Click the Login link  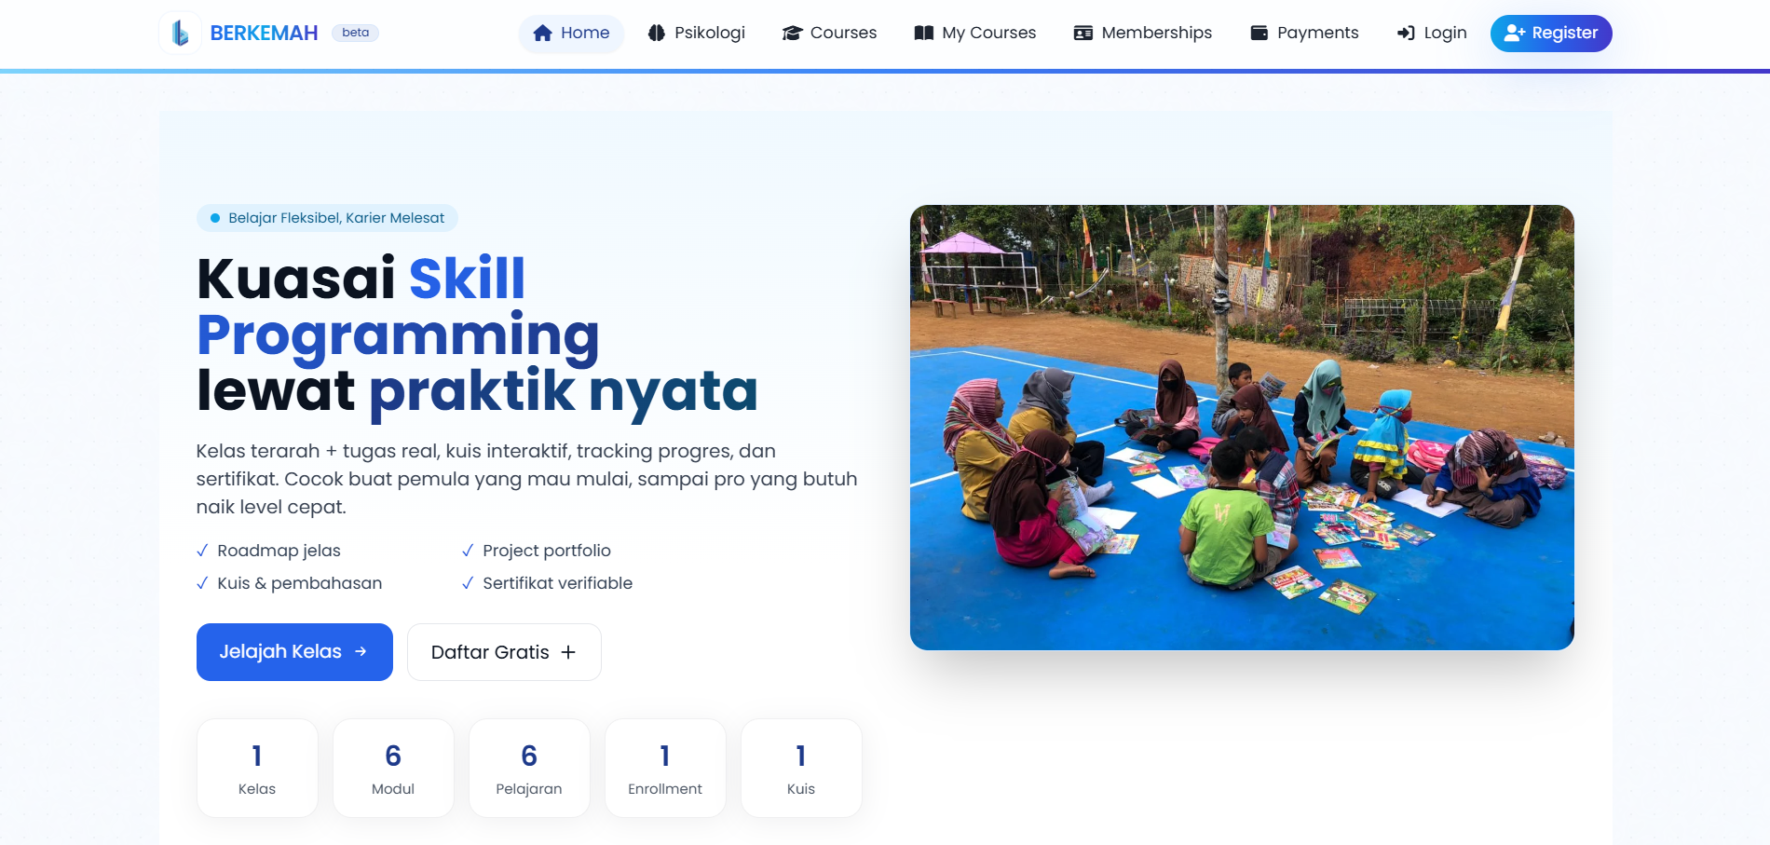1432,33
